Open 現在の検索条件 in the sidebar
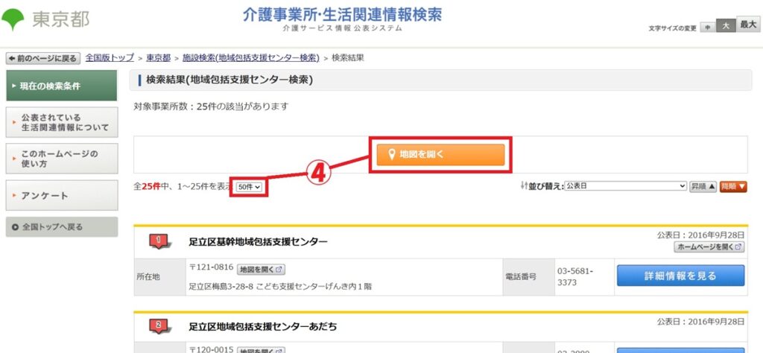 point(61,86)
